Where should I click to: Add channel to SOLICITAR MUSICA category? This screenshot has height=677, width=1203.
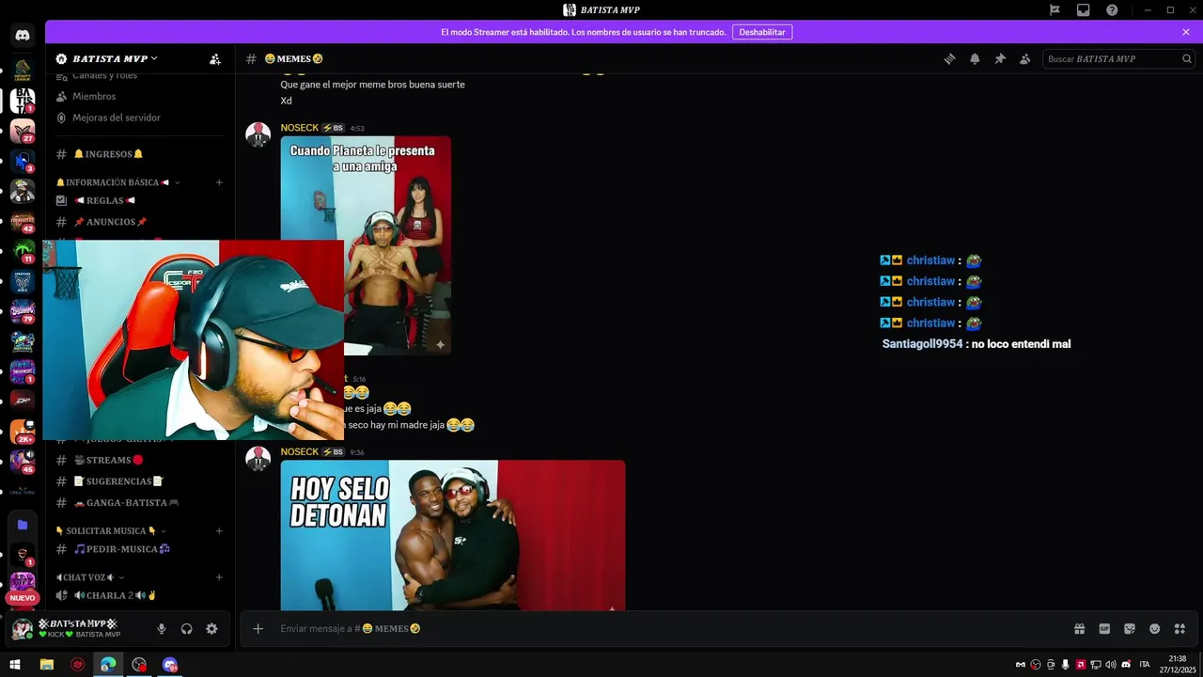pyautogui.click(x=219, y=530)
